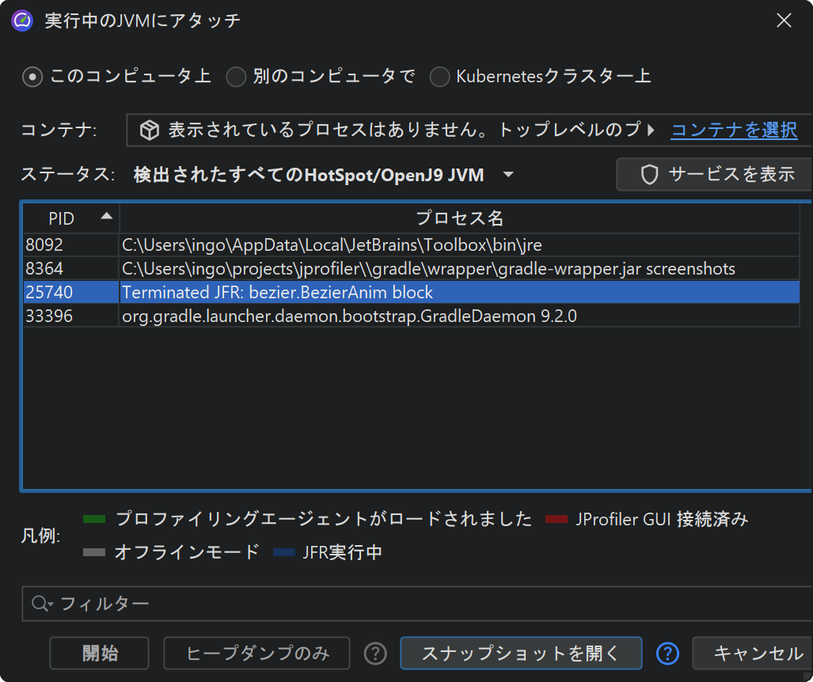Screen dimensions: 813x682
Task: Sort by the プロセス名 column header
Action: tap(459, 218)
